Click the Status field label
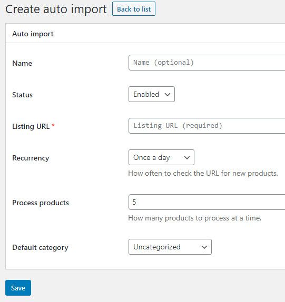This screenshot has height=302, width=285. coord(22,95)
